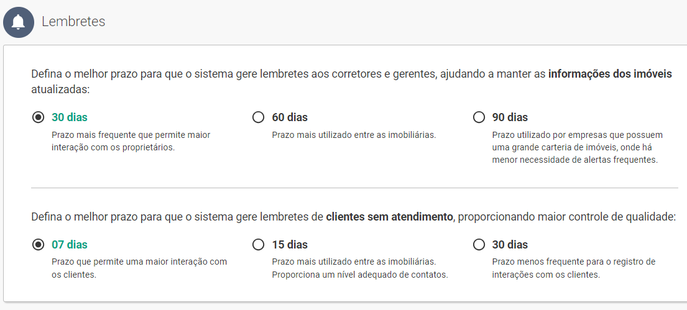Select the 15 dias radio button
The width and height of the screenshot is (687, 310).
258,245
